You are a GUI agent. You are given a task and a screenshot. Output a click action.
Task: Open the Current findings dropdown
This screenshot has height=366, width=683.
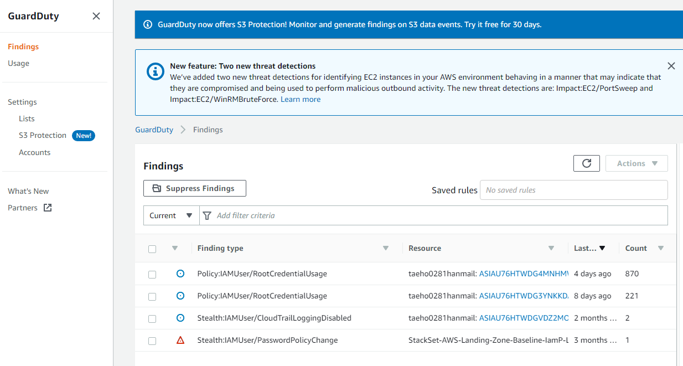coord(171,215)
